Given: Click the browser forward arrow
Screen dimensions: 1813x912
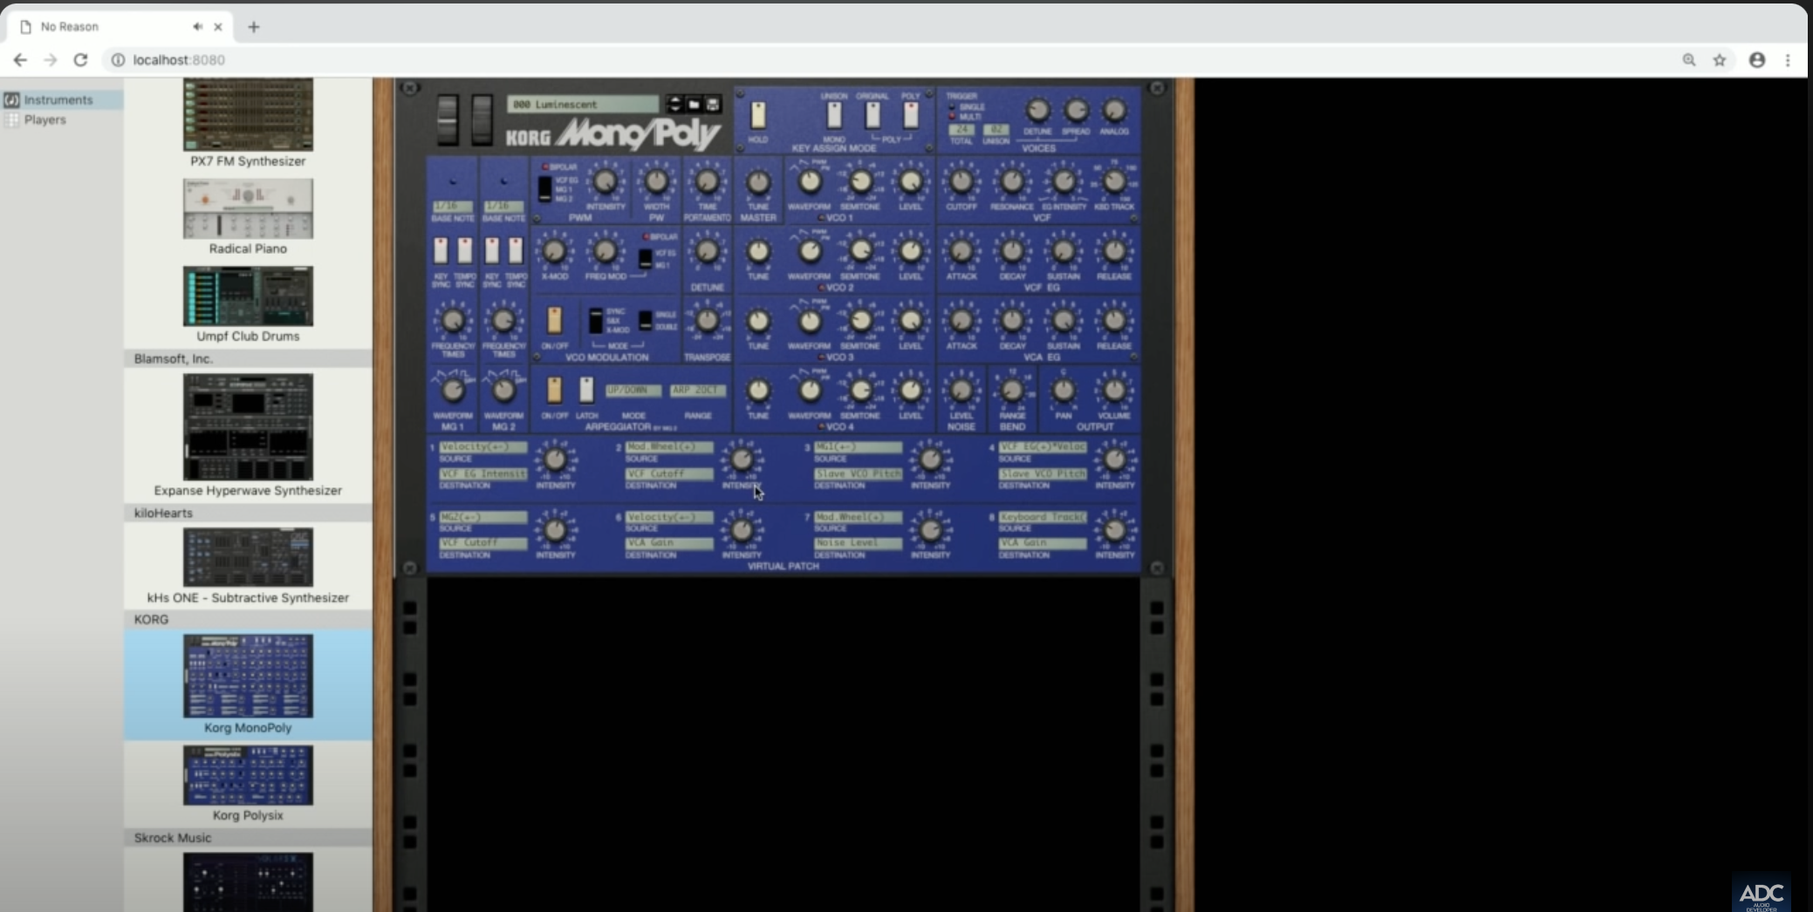Looking at the screenshot, I should point(51,60).
